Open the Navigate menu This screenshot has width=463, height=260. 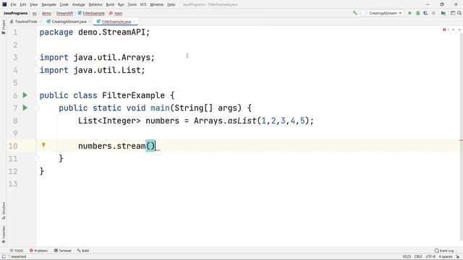[x=48, y=4]
